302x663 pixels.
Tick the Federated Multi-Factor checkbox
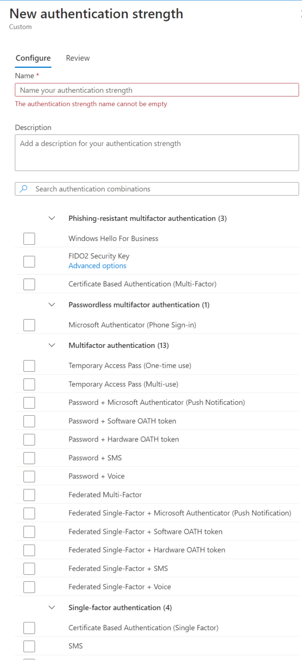click(x=29, y=495)
